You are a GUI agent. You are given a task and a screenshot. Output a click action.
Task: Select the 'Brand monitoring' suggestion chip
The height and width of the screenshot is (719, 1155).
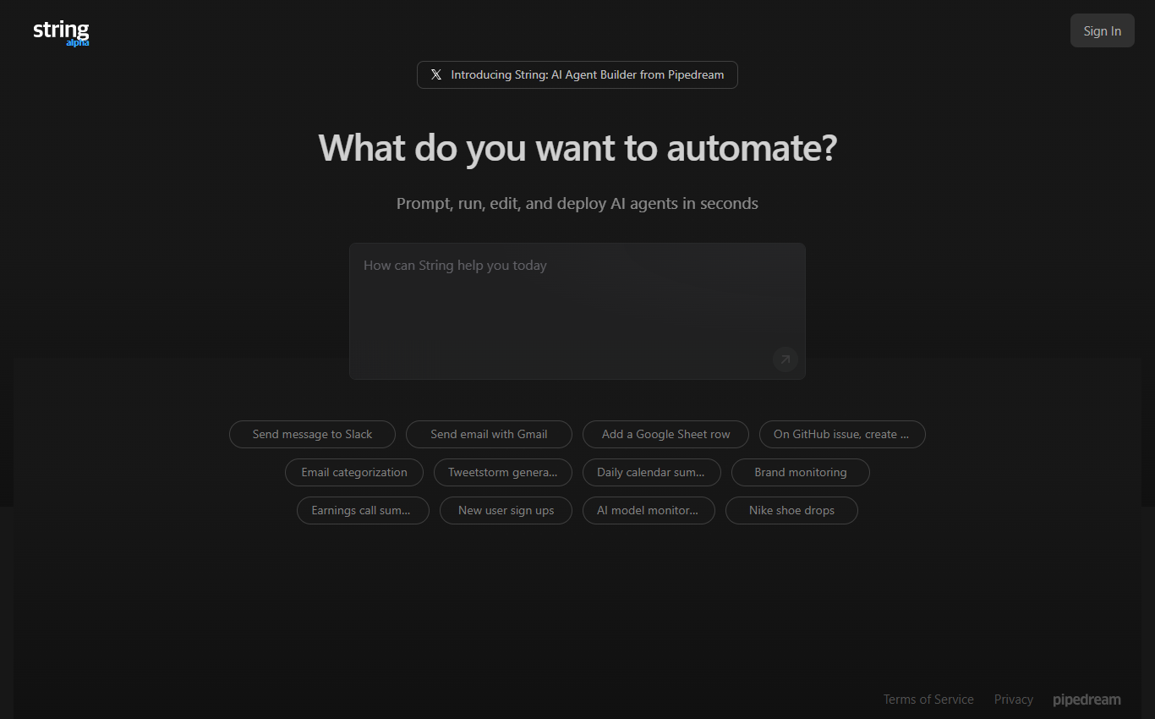801,472
